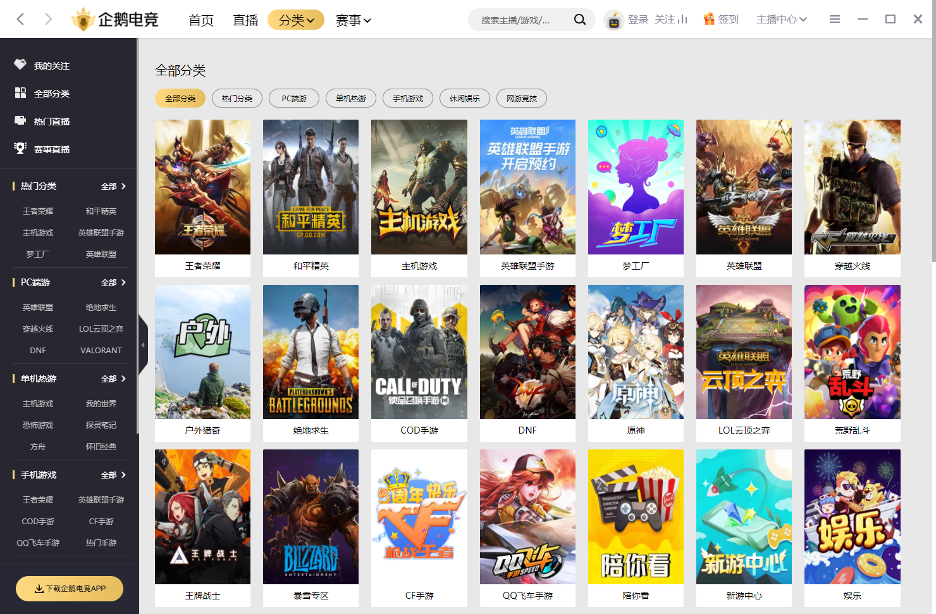936x614 pixels.
Task: Open the 分类 dropdown in the top nav
Action: (296, 20)
